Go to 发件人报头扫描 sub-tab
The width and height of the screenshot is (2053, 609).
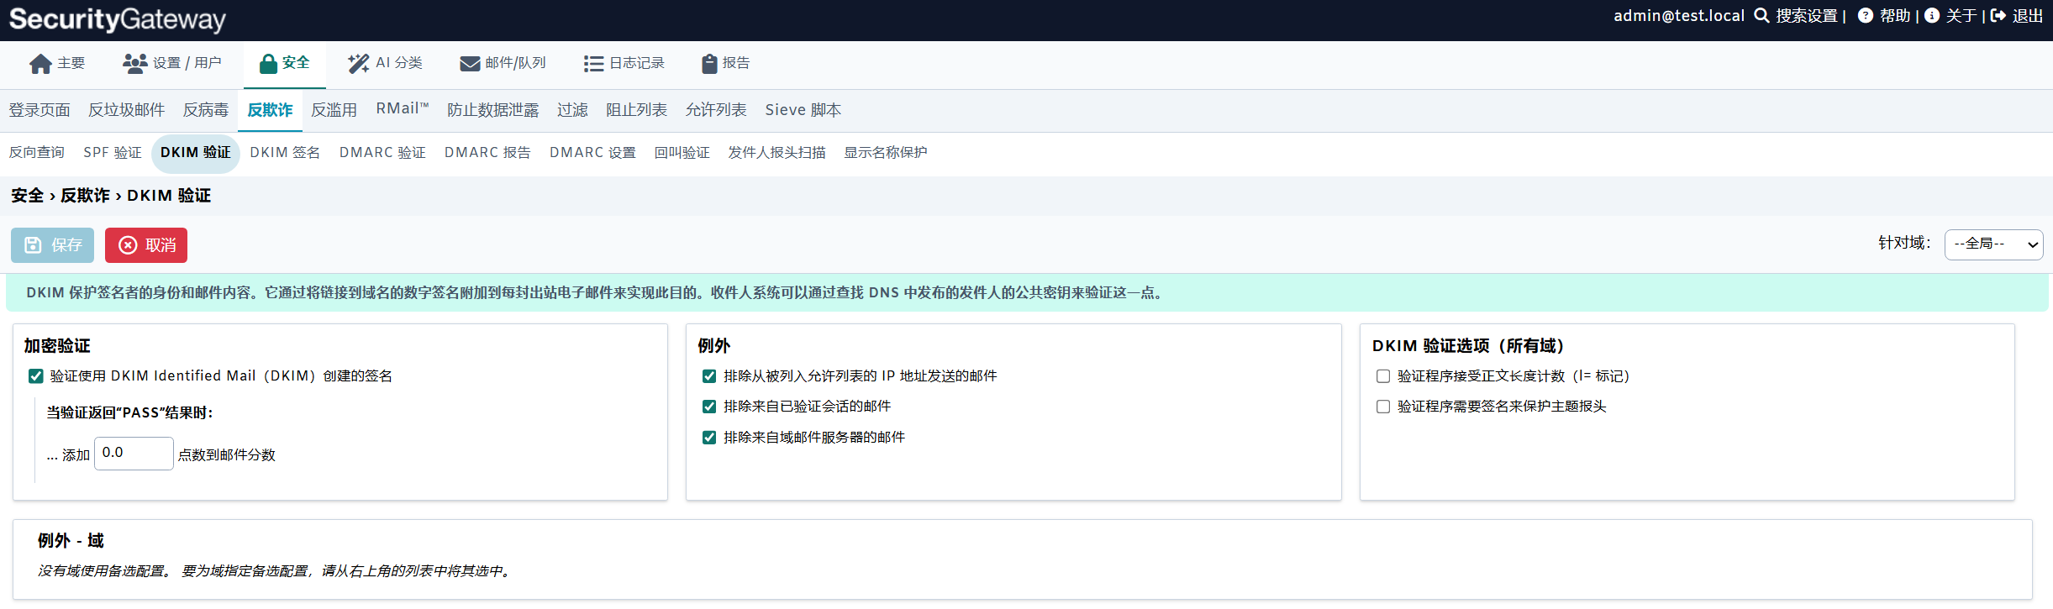pos(776,153)
